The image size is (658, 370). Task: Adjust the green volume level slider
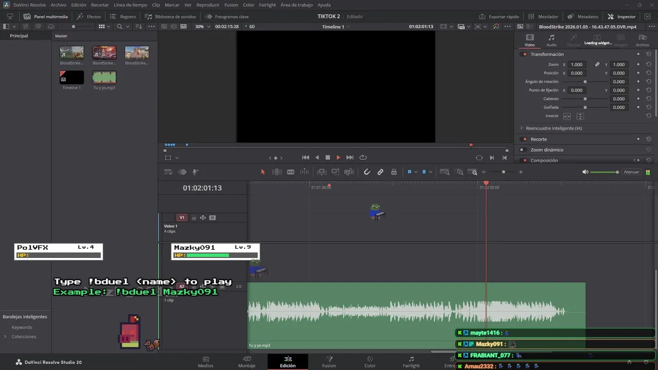[x=604, y=172]
